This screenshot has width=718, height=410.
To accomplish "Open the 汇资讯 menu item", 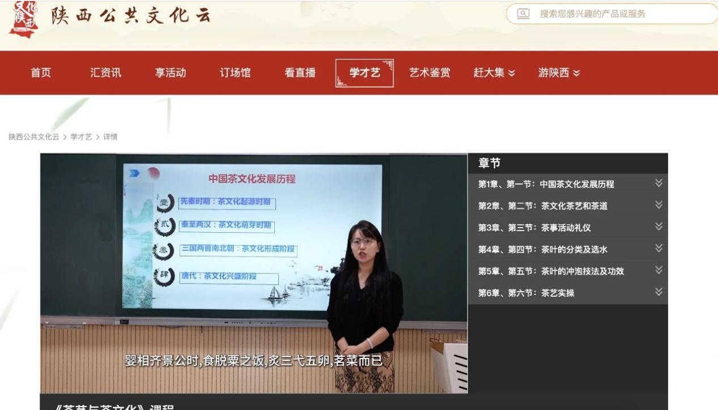I will tap(106, 72).
